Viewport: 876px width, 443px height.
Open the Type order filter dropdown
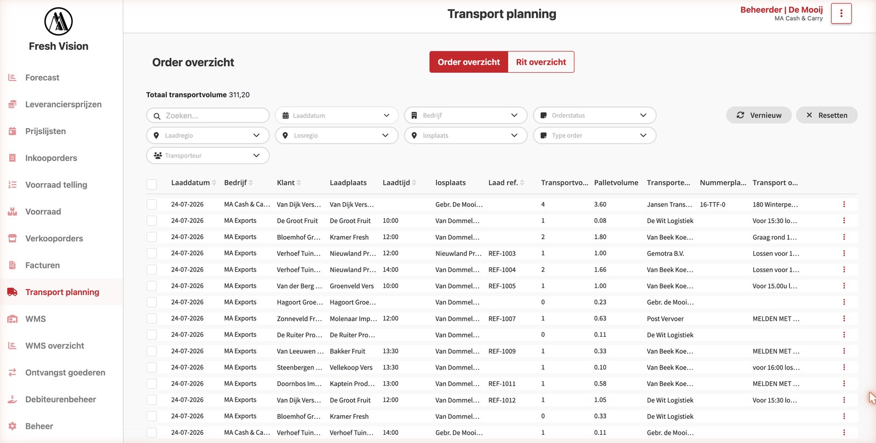pyautogui.click(x=595, y=135)
